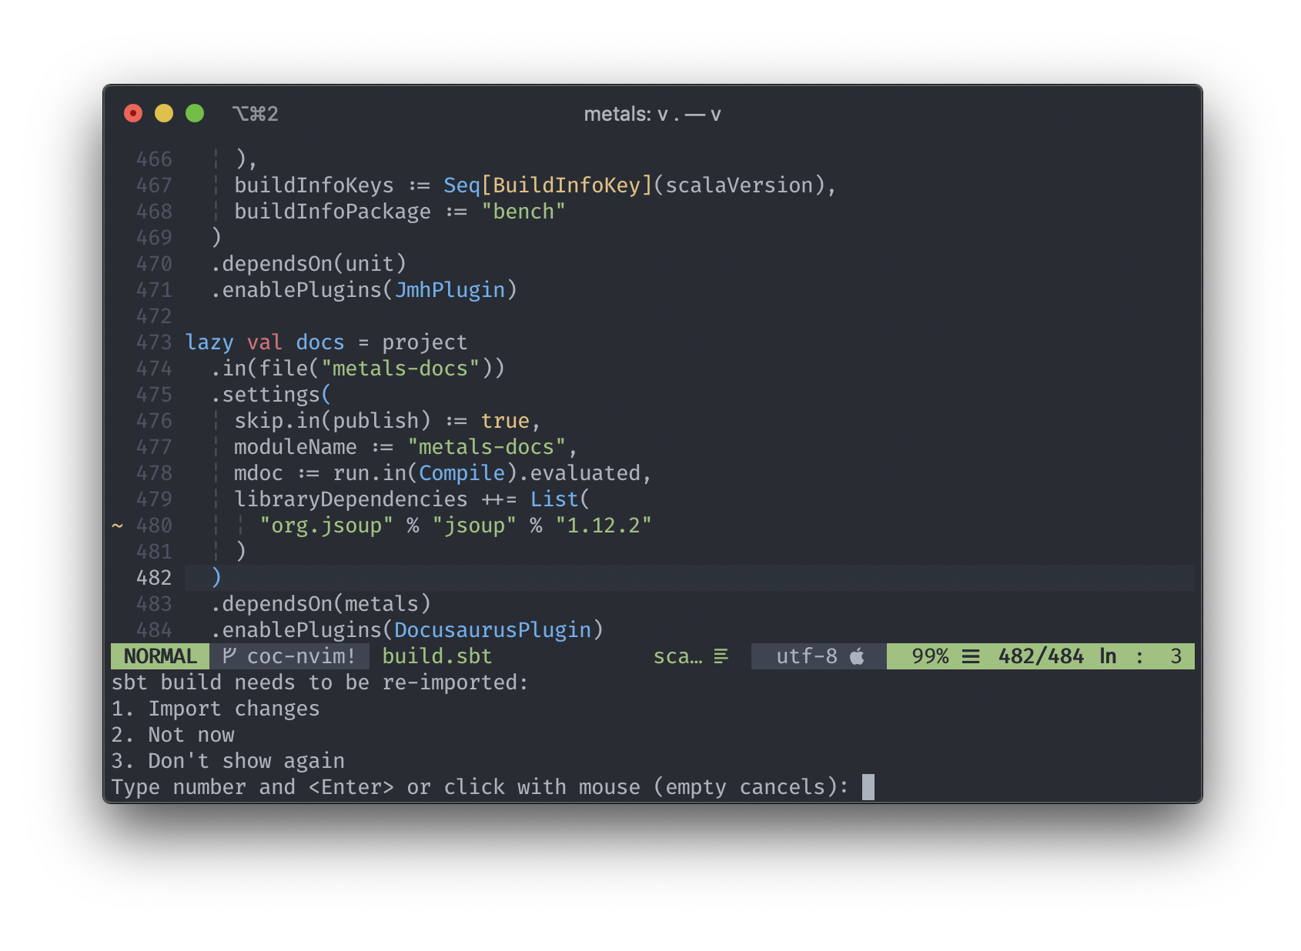
Task: Click the DocusaurusPlugin identifier on line 484
Action: point(493,630)
